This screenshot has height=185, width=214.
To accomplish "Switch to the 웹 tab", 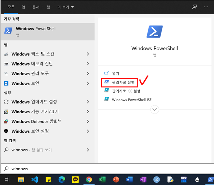I will coord(48,7).
